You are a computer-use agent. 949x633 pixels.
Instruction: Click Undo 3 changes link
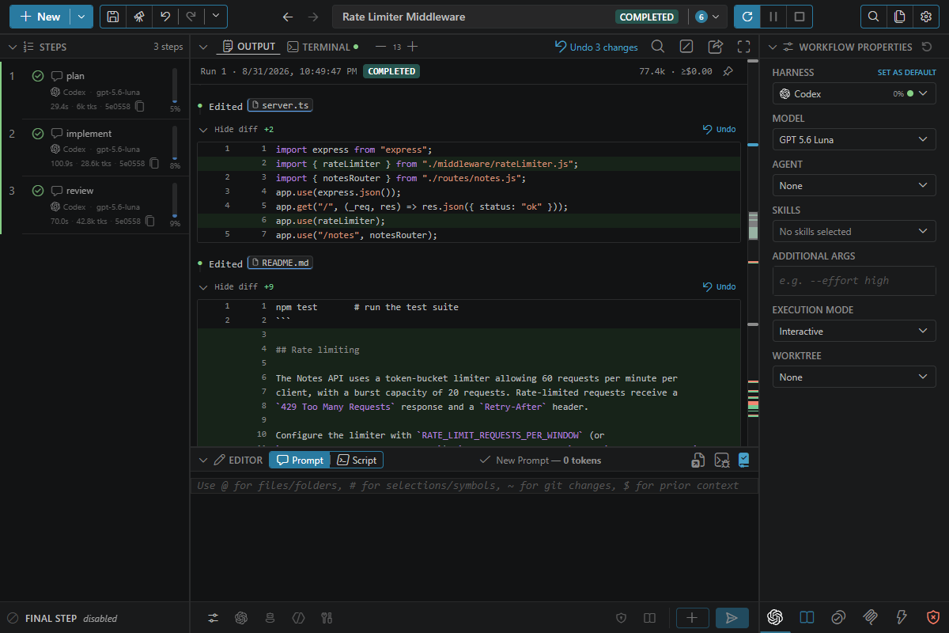(596, 47)
